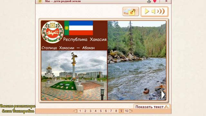Open page 10
206x116 pixels.
[126, 111]
